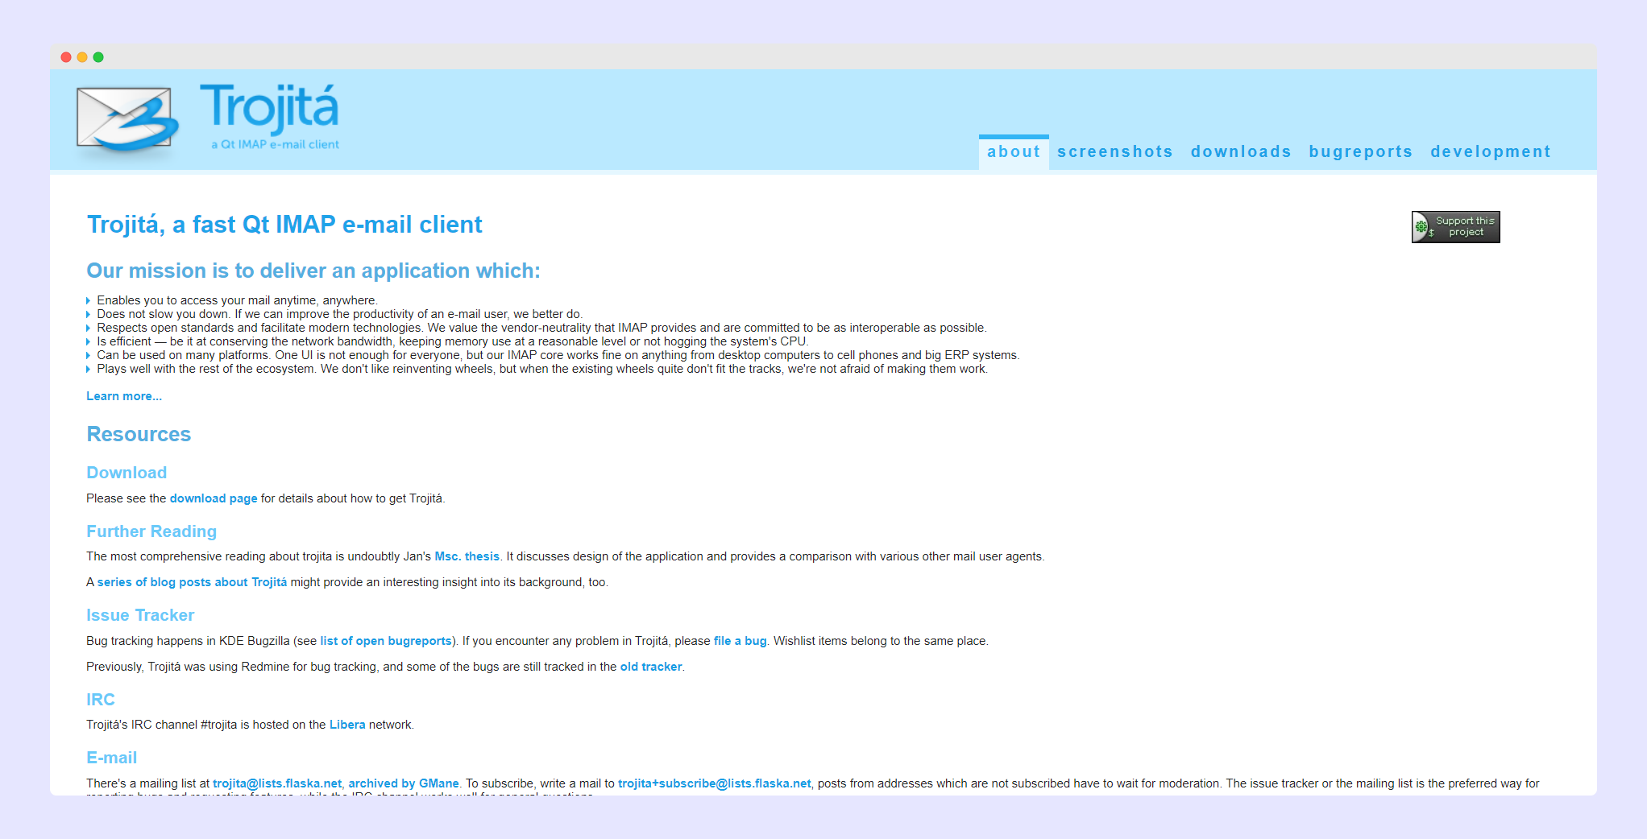Click the trojita+subscribe@lists.flaska.net subscription address

713,783
